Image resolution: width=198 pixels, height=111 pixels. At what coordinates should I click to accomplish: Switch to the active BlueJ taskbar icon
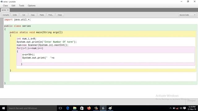coord(103,108)
